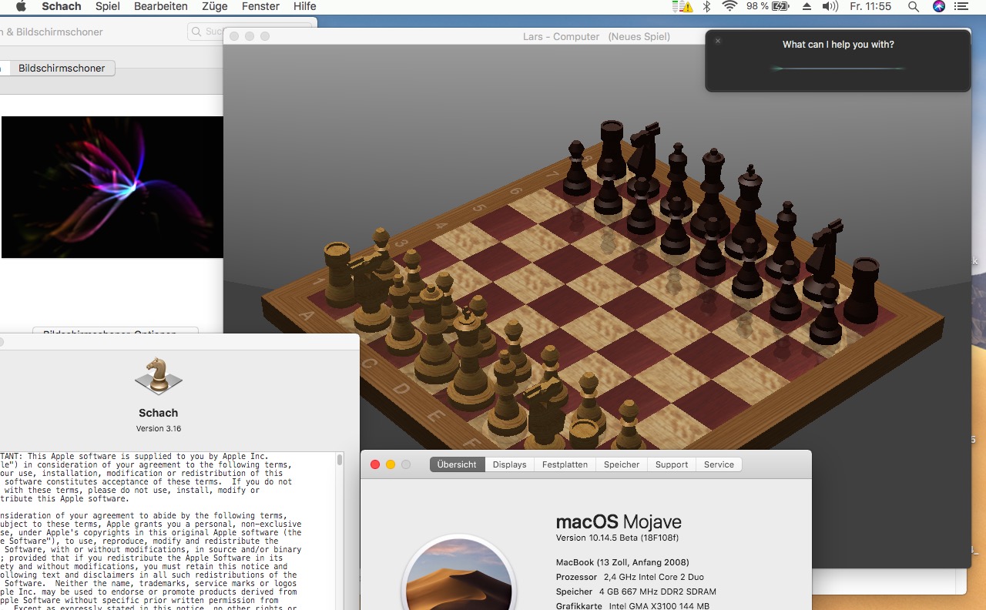The width and height of the screenshot is (986, 610).
Task: Click the 'Version 10.14.5 Beta (18F108f)' text
Action: tap(617, 538)
